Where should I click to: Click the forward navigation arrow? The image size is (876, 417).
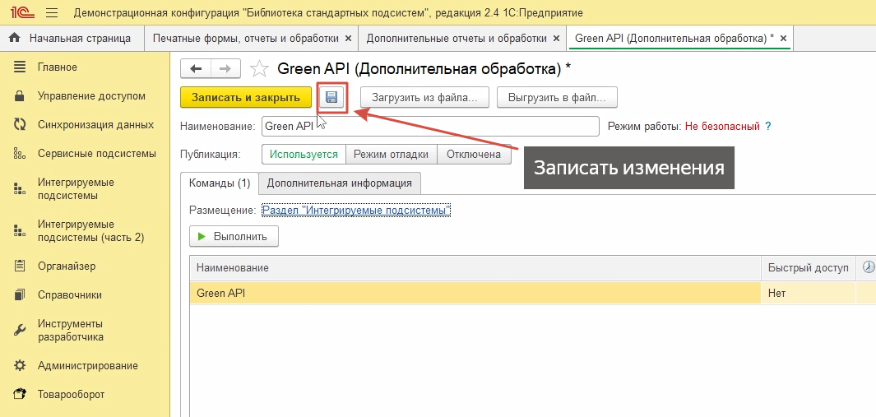226,68
